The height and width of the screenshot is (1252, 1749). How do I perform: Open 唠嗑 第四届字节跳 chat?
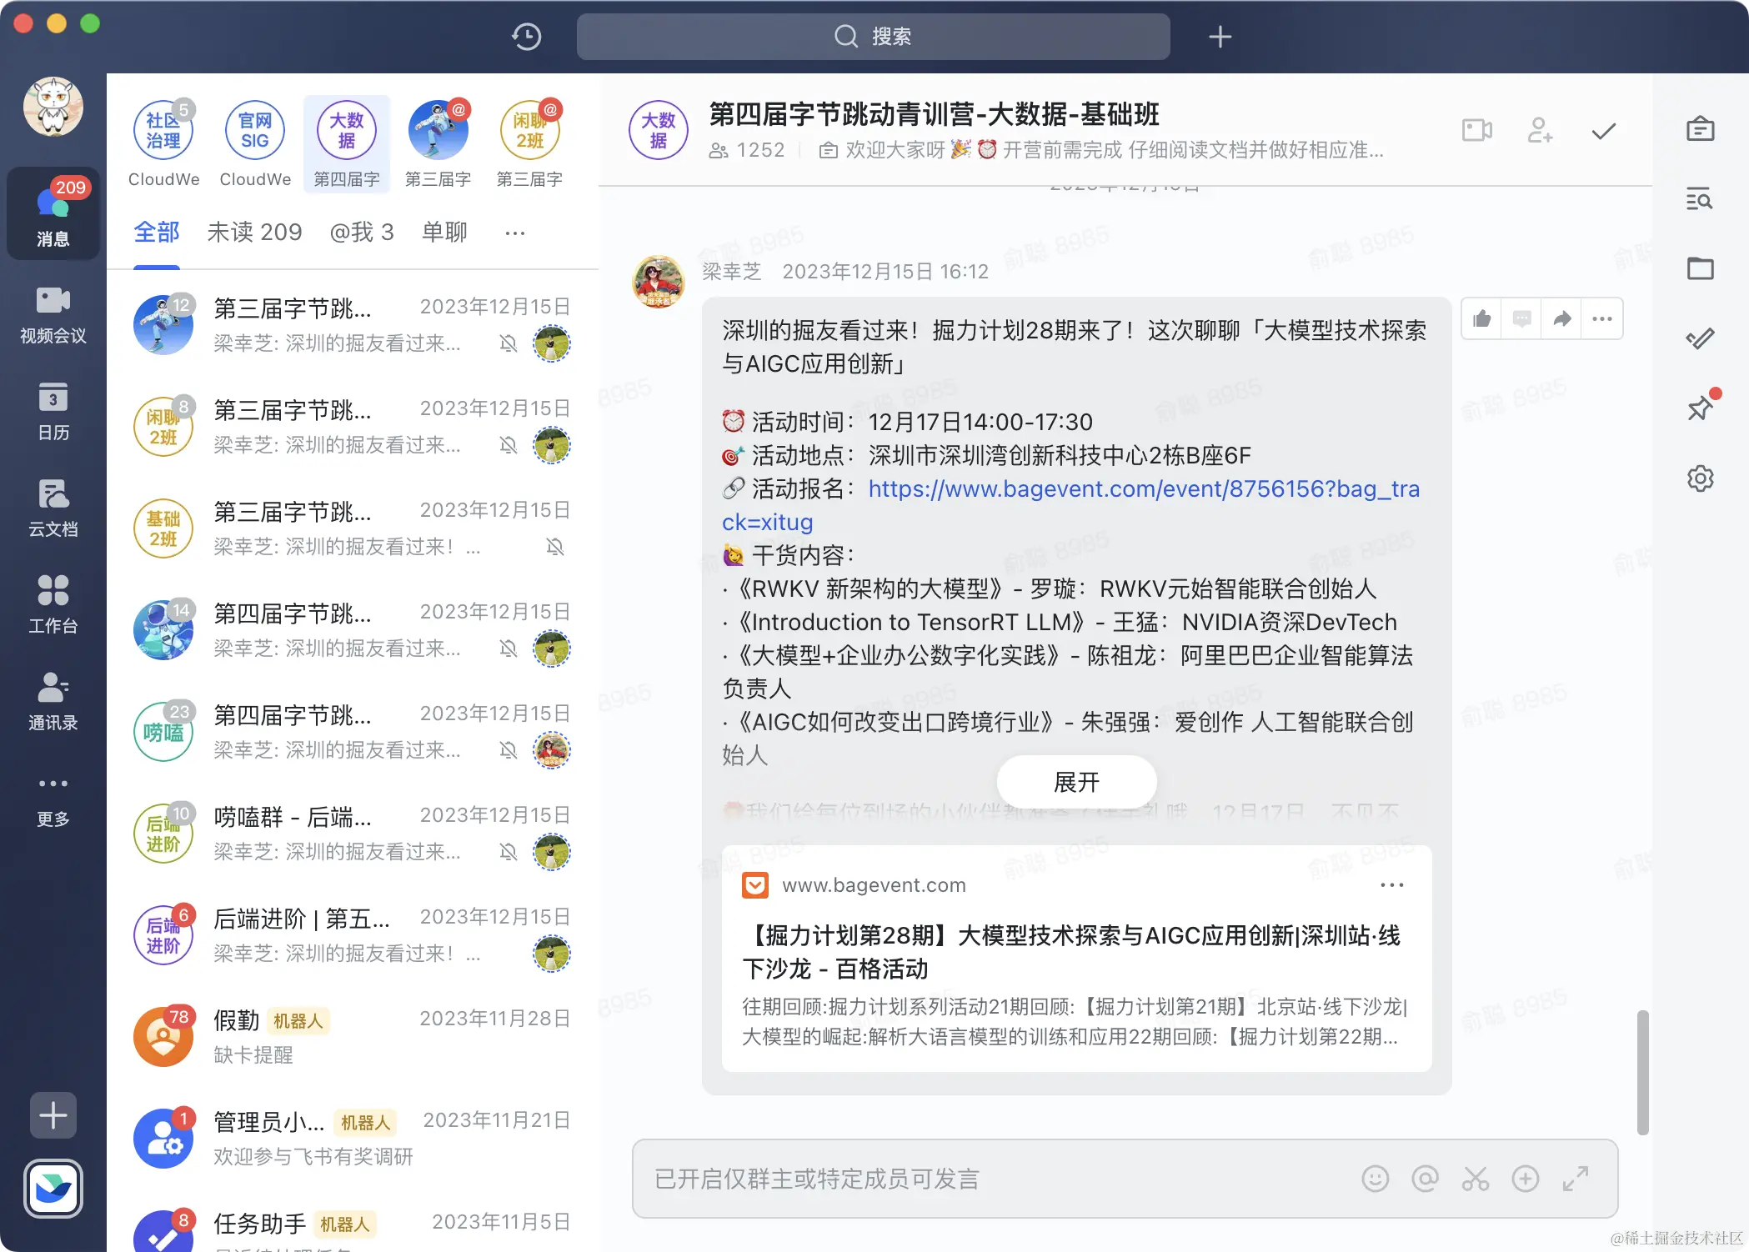tap(353, 732)
